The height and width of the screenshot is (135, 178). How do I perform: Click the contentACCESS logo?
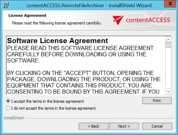(x=141, y=20)
